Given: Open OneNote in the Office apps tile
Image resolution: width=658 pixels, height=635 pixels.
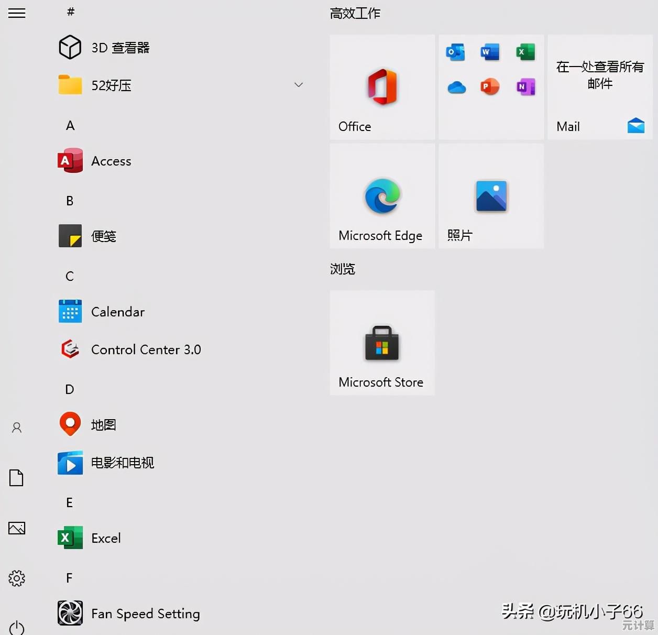Looking at the screenshot, I should 525,87.
